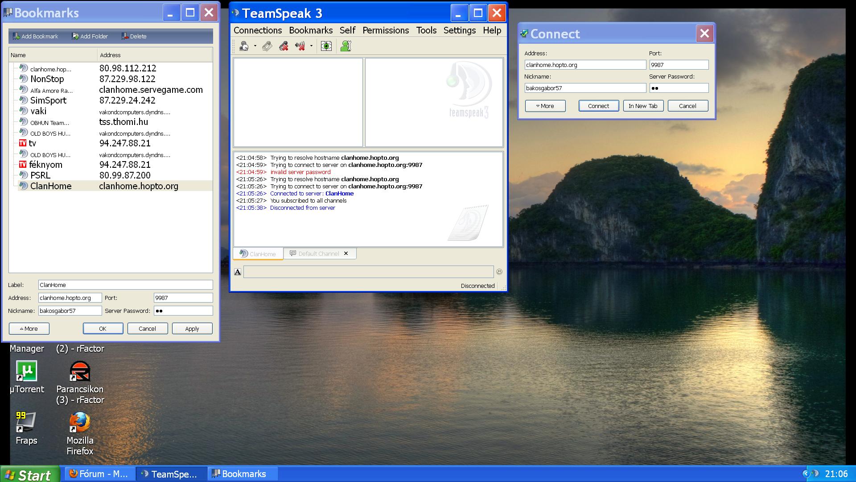Collapse options with More button in Bookmarks

coord(29,328)
